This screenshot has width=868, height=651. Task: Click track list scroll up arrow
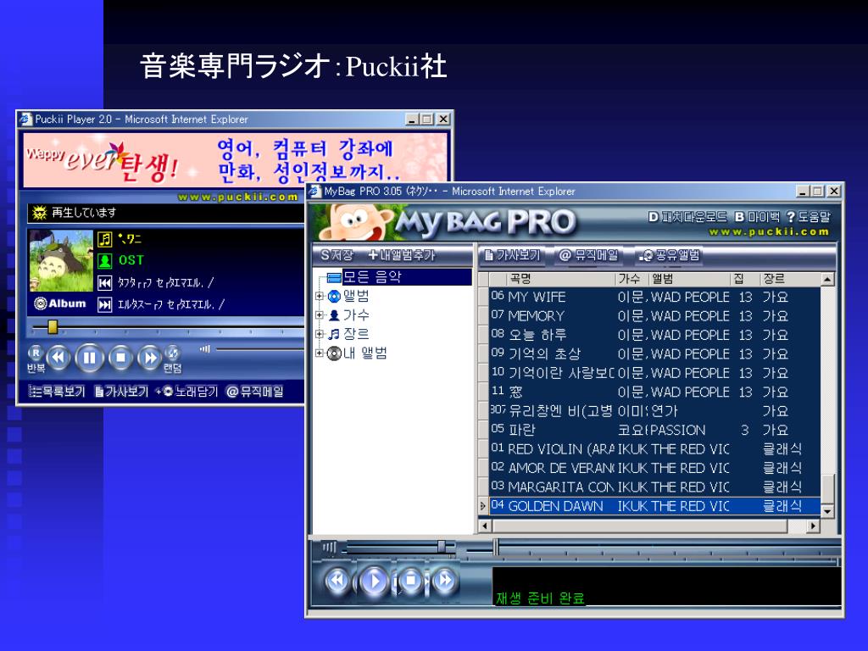pos(827,280)
